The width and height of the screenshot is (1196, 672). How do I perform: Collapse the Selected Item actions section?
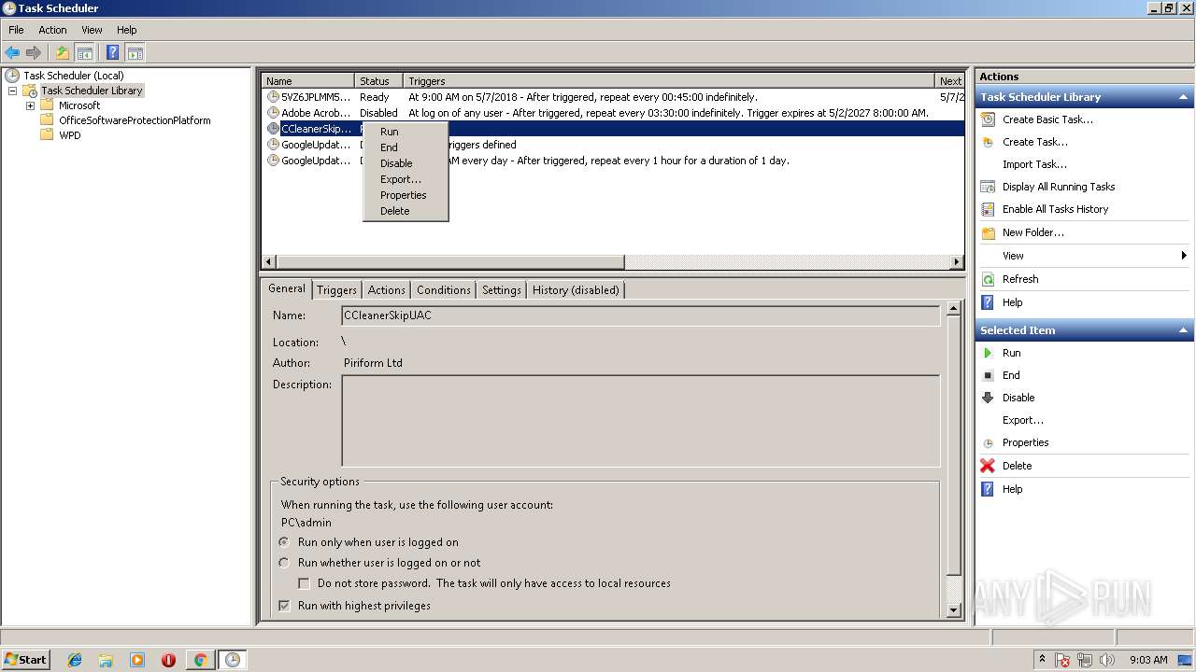tap(1183, 330)
